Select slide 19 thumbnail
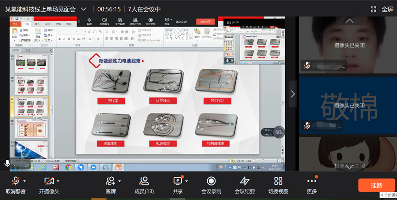The width and height of the screenshot is (397, 200). click(31, 63)
